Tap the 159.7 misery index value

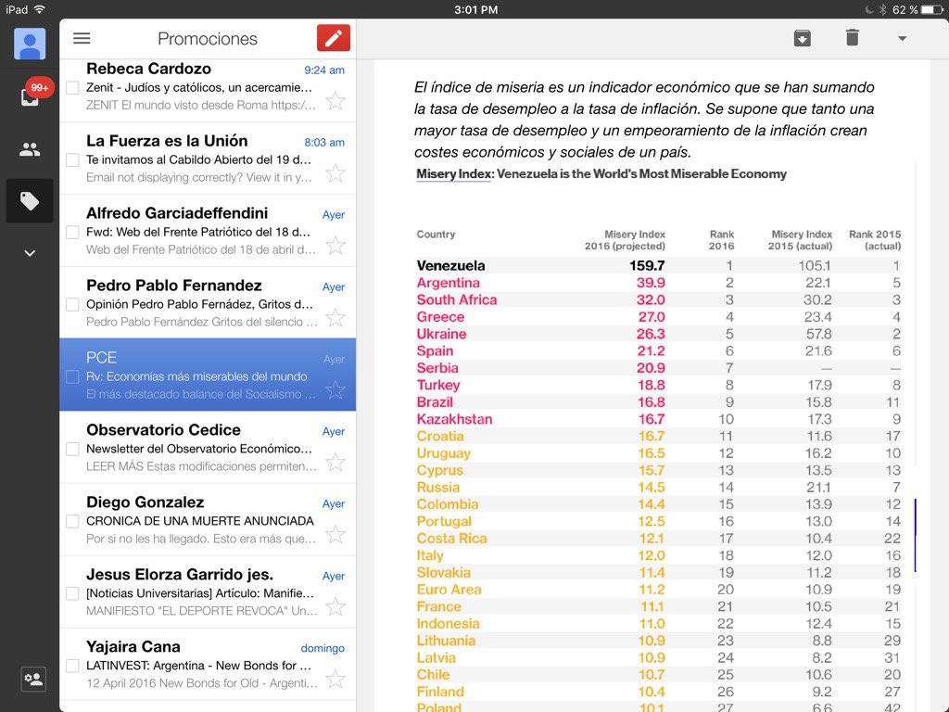click(647, 265)
